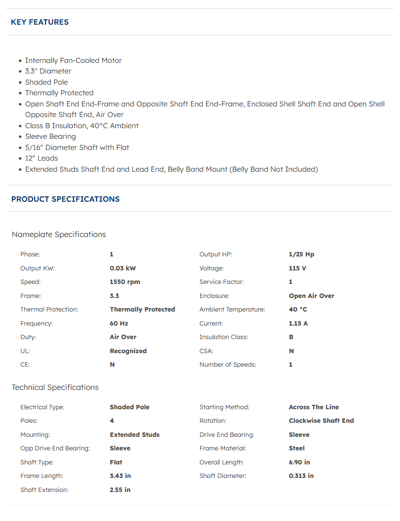The width and height of the screenshot is (400, 521).
Task: Select the Thermally Protected feature bullet
Action: coord(59,93)
